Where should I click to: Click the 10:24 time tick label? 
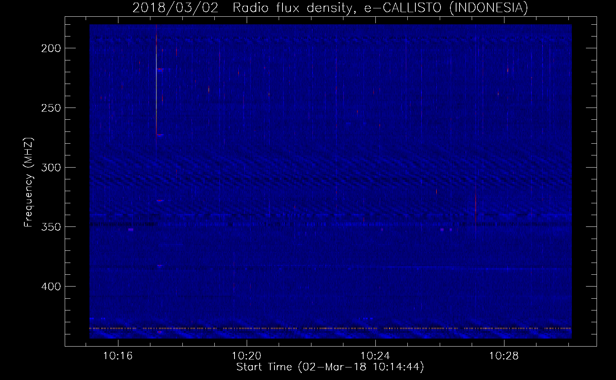[x=375, y=356]
